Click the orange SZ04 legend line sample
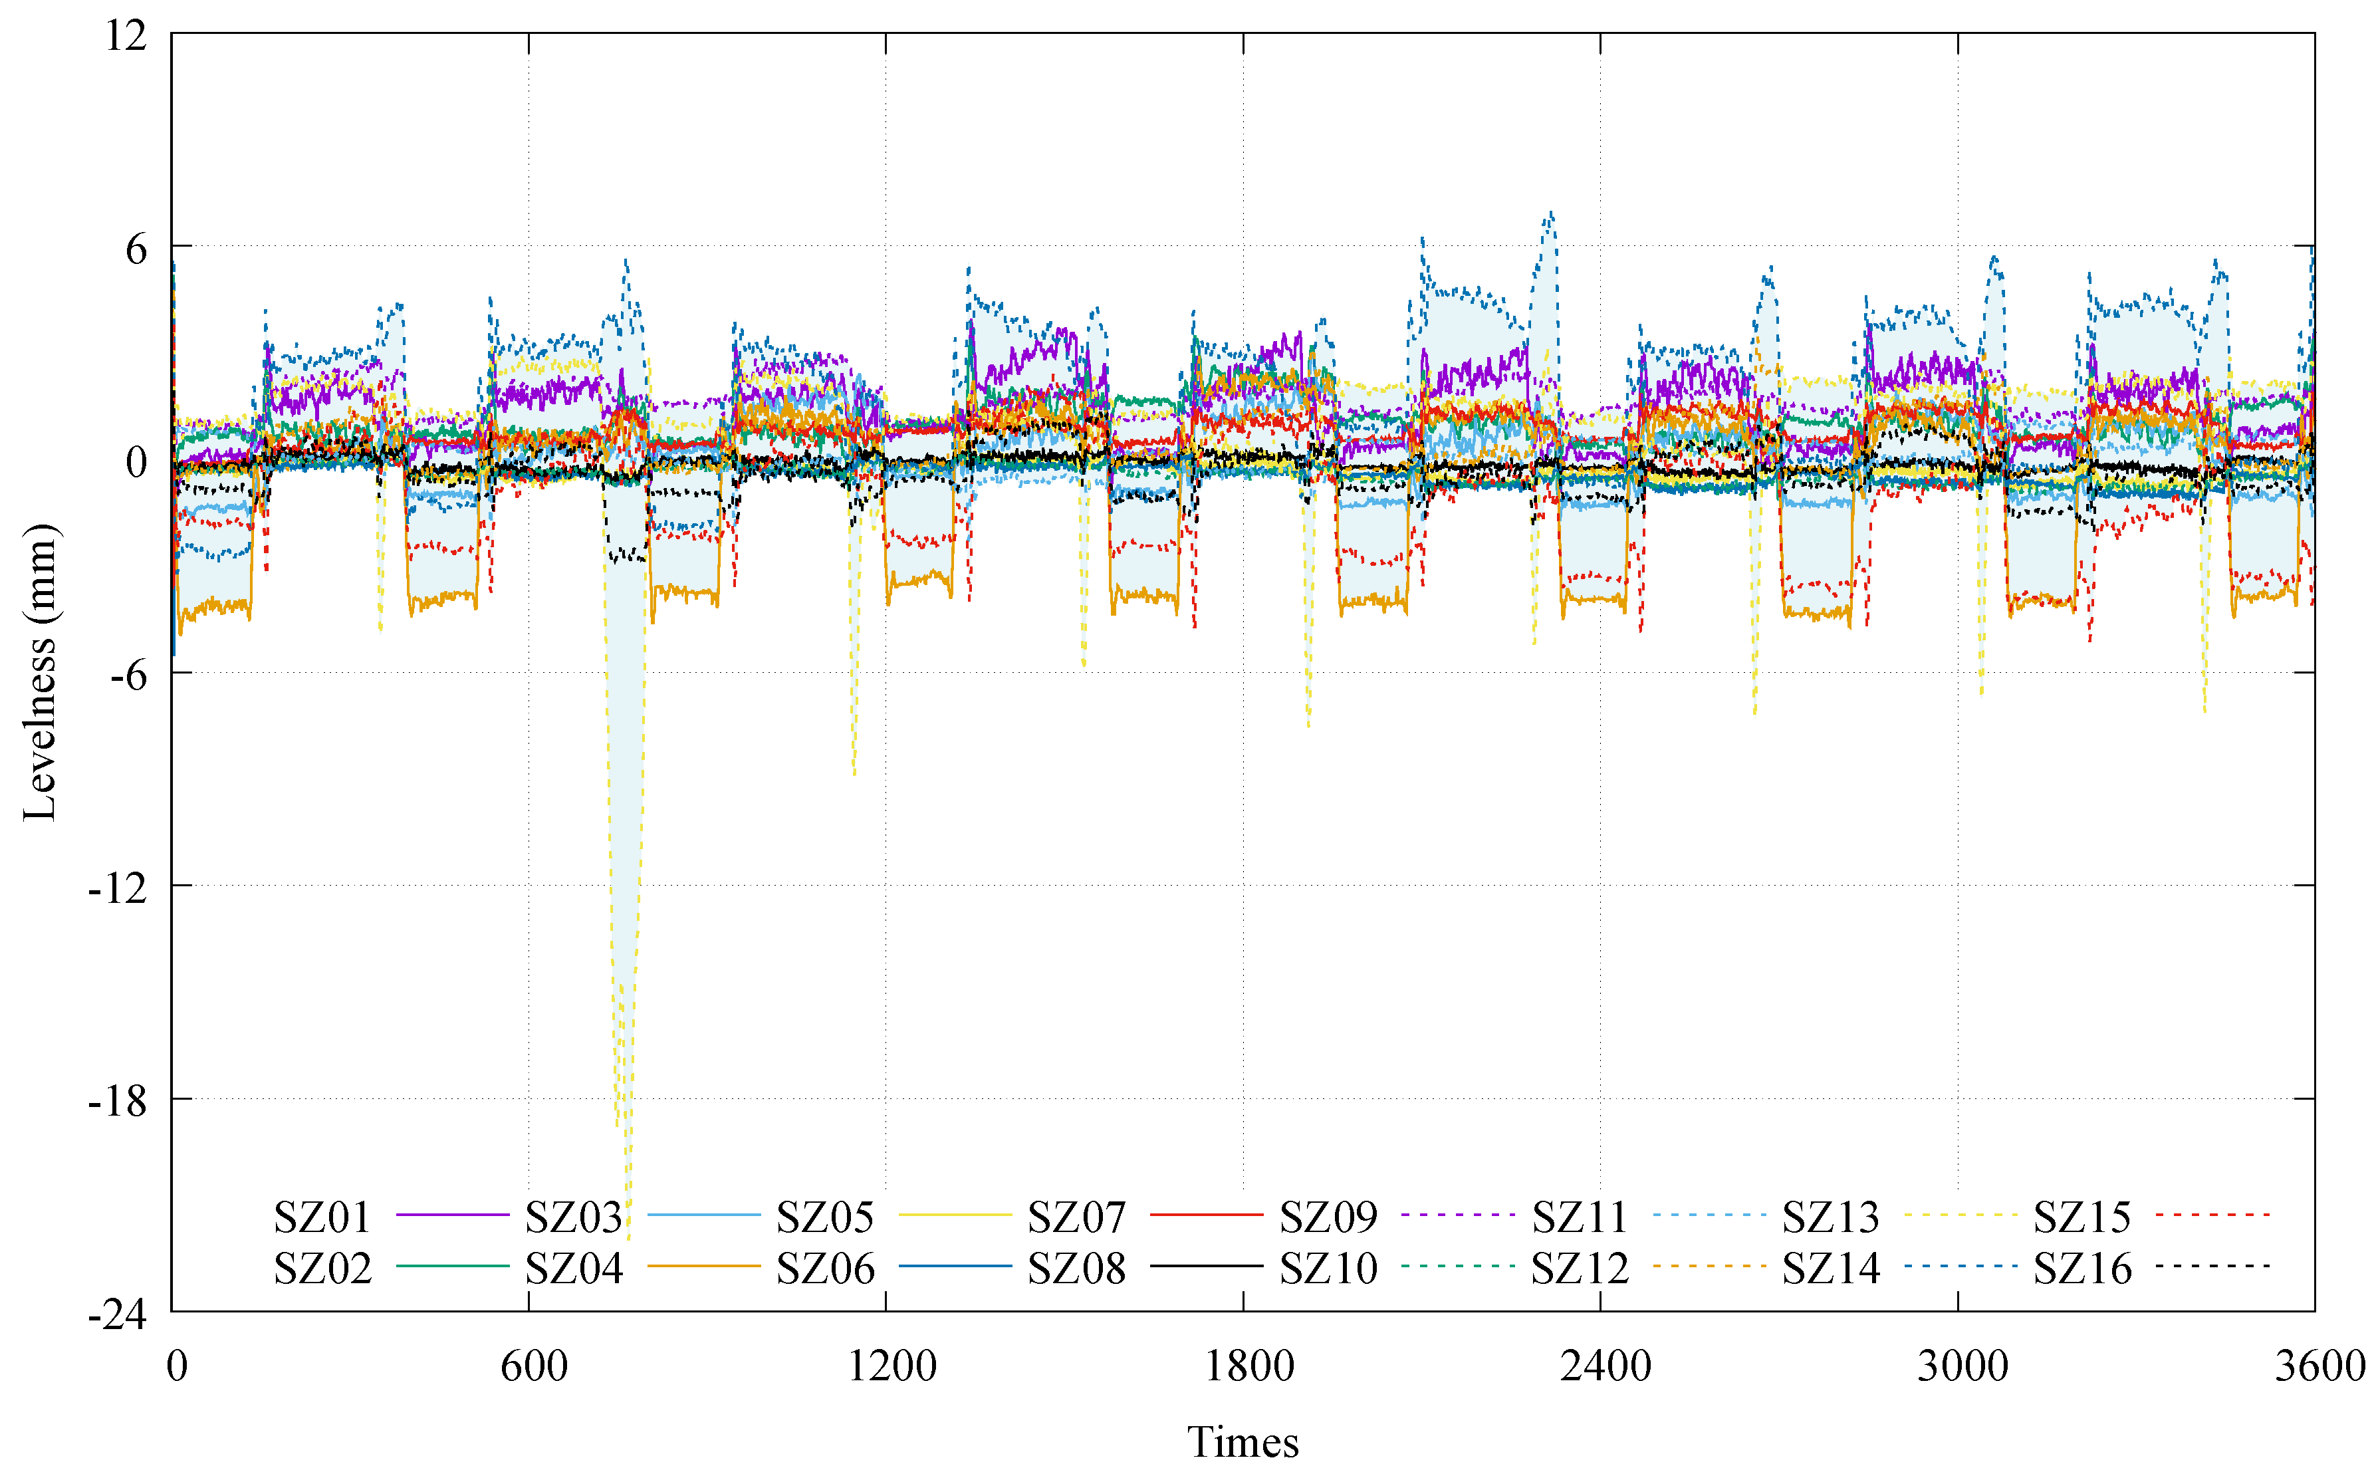 (703, 1267)
